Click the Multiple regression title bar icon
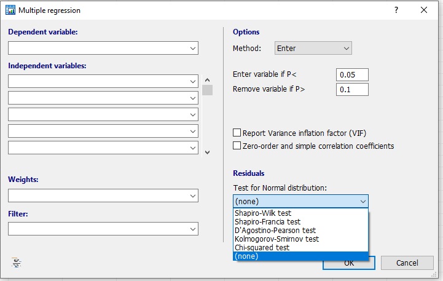 click(10, 10)
